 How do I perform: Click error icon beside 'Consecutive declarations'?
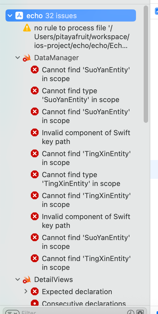[x=35, y=303]
